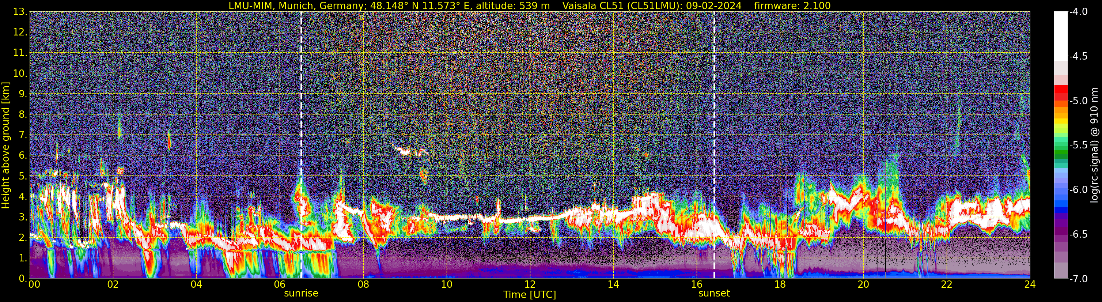Screen dimensions: 1102x302
Task: Click the '16' time-axis tick label
Action: [696, 285]
